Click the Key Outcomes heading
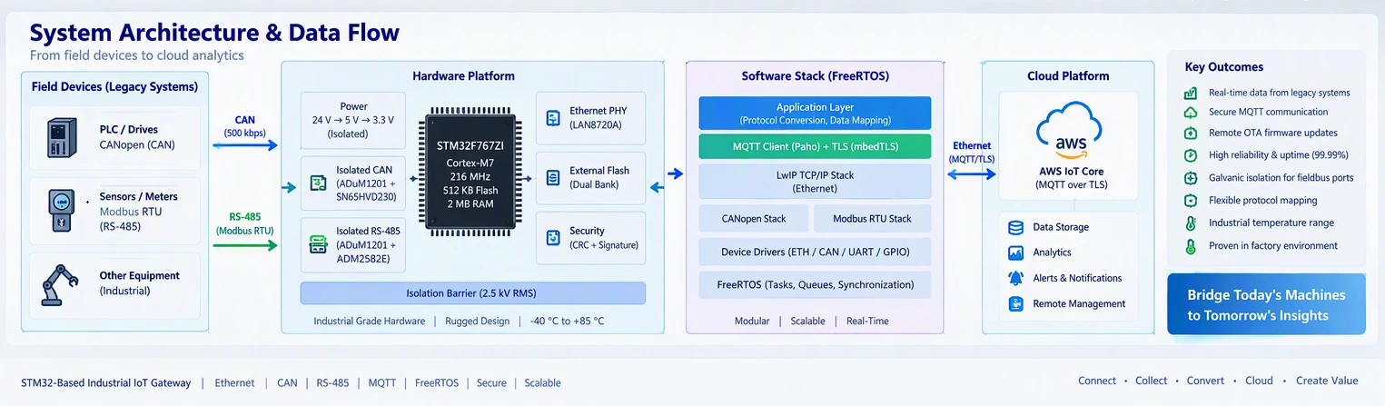 (1224, 66)
